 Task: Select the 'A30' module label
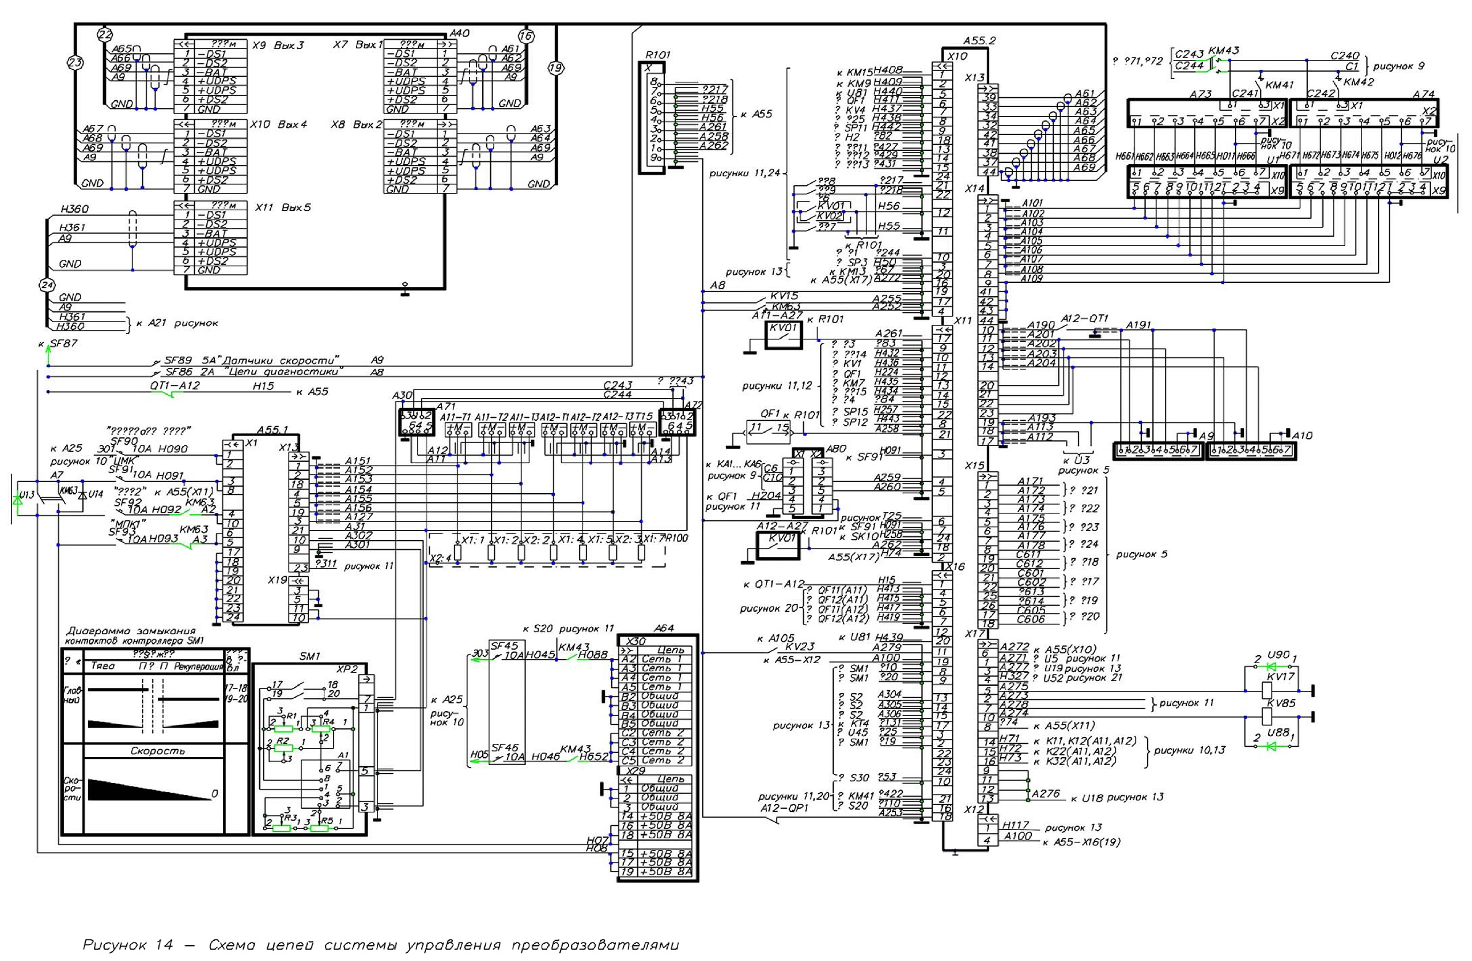[x=402, y=395]
